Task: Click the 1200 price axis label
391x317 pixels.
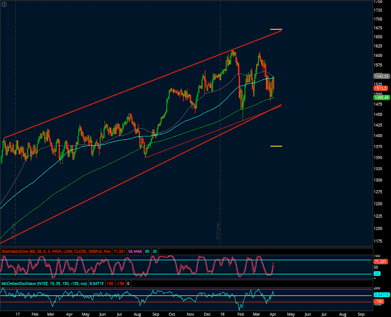Action: 378,228
